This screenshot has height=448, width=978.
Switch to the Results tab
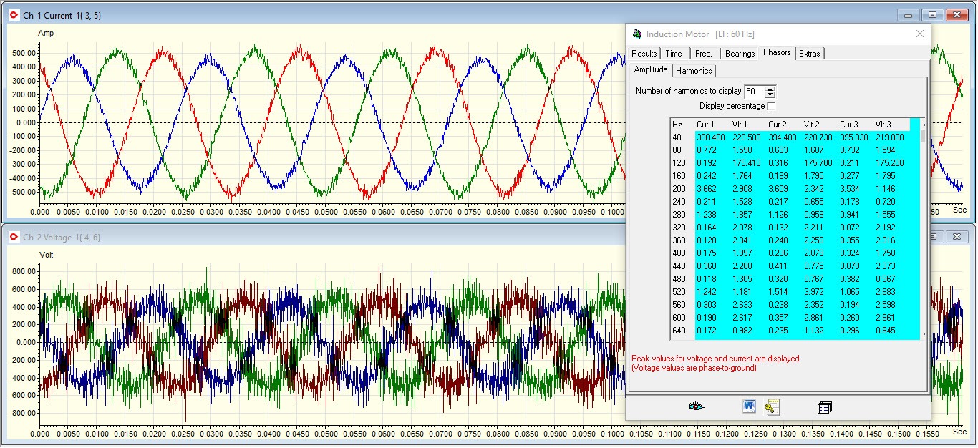click(644, 54)
